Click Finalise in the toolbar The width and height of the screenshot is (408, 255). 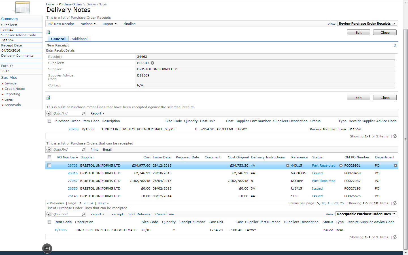(x=129, y=24)
